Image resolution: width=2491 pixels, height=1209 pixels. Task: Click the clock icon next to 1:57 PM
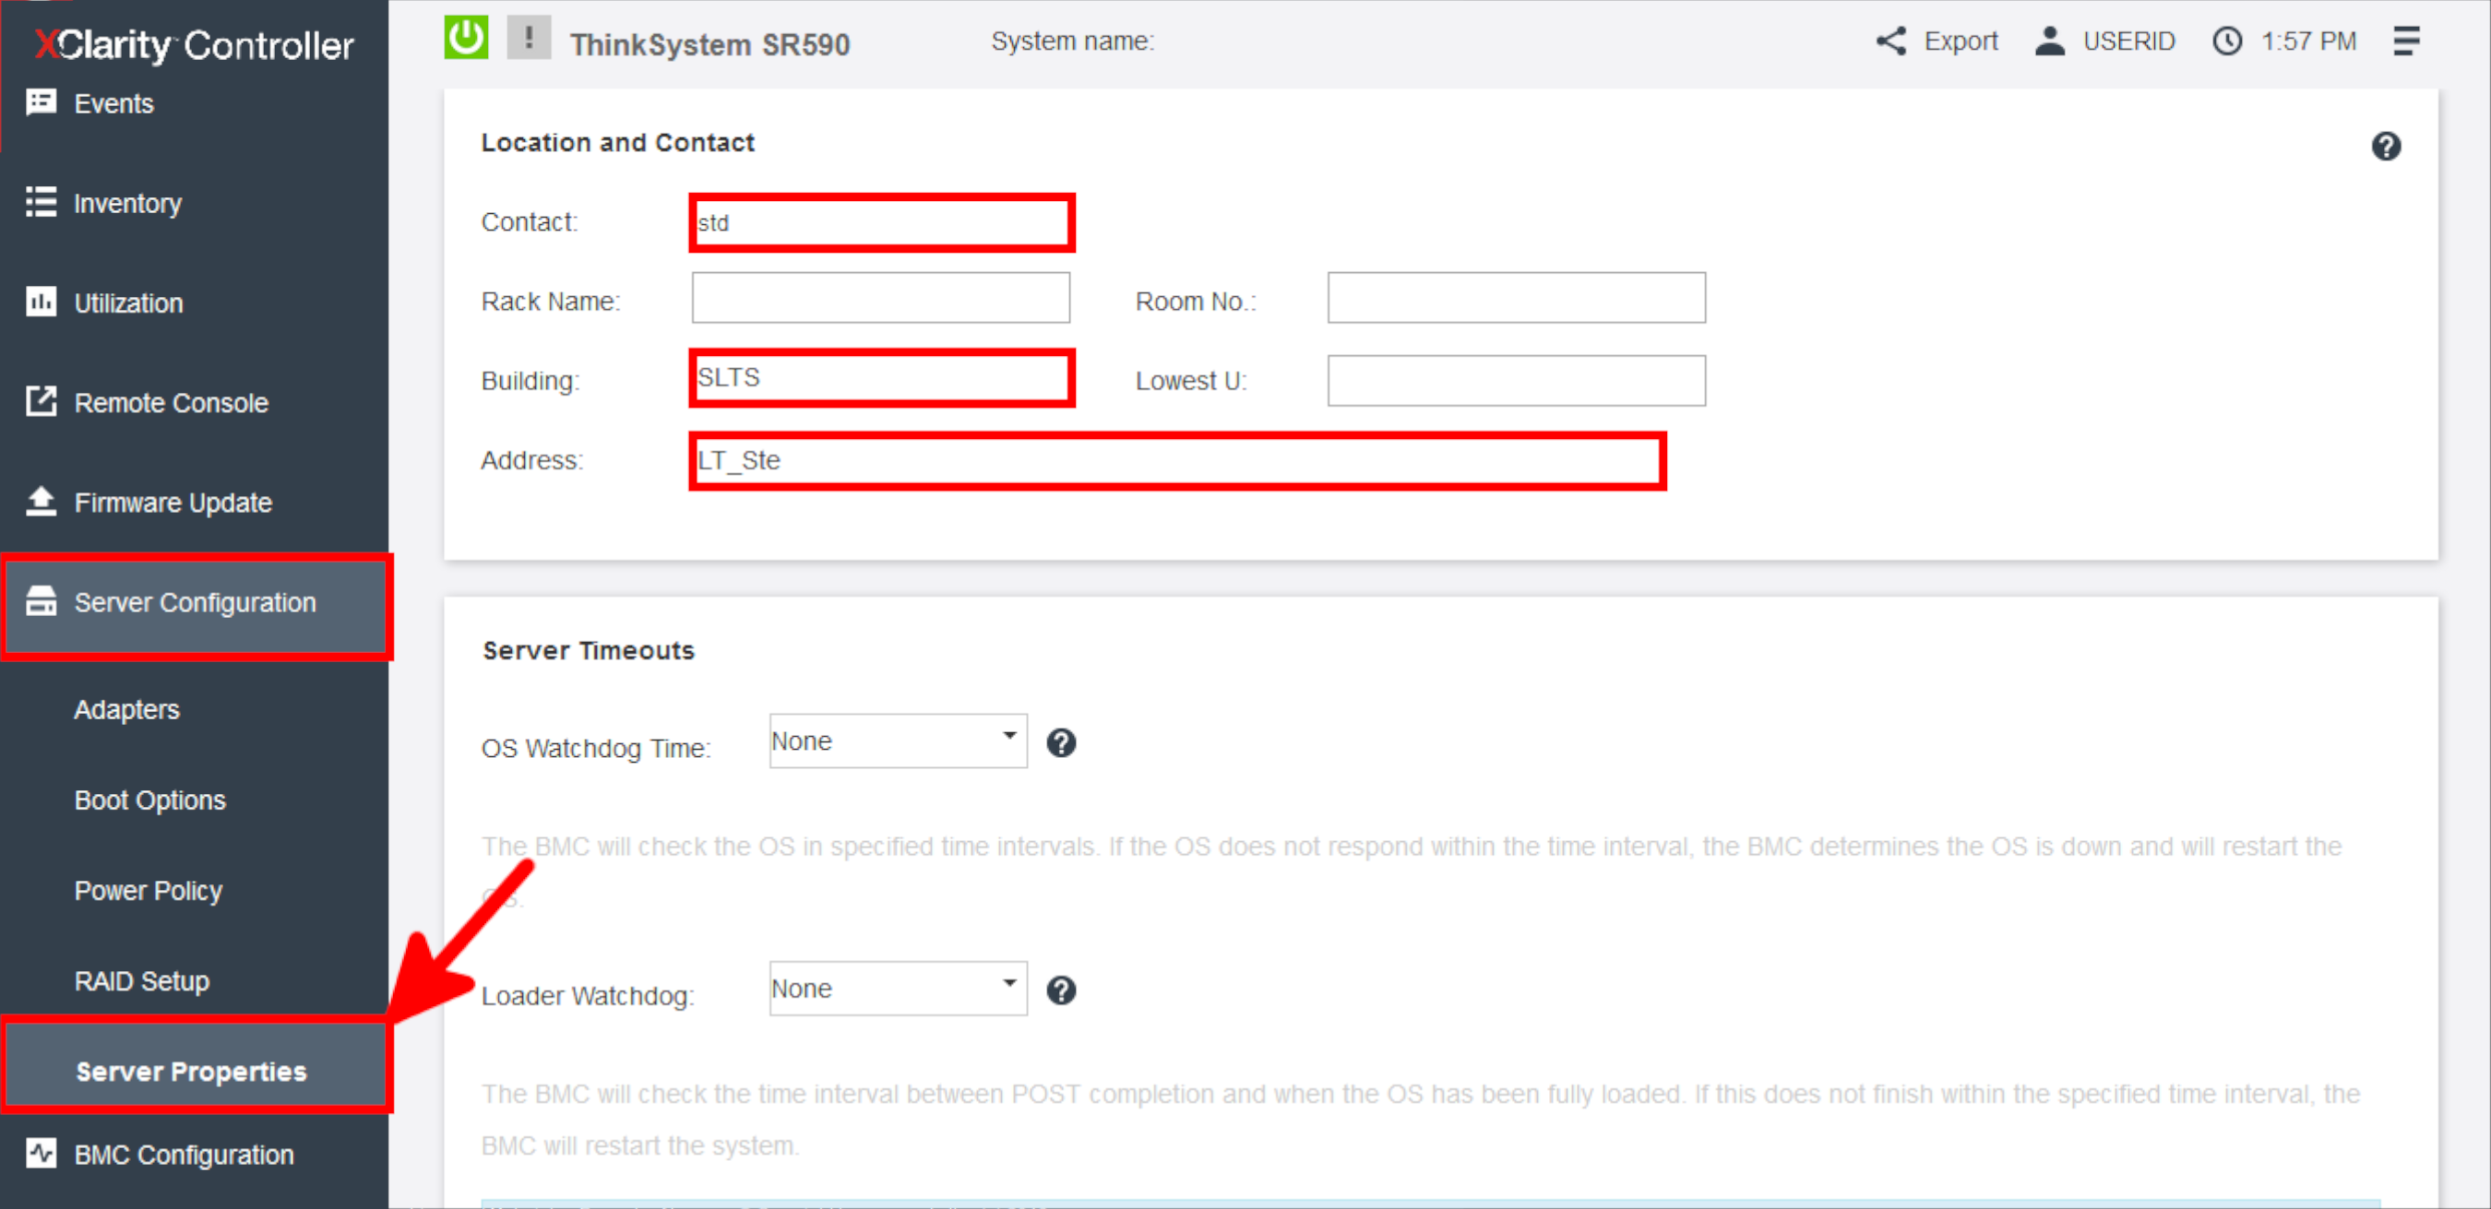2227,41
